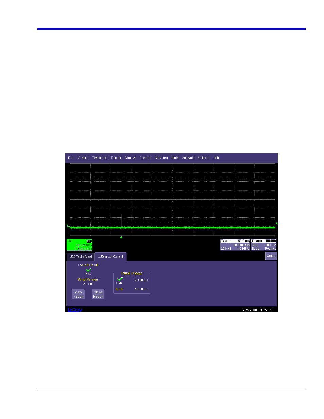Viewport: 324px width, 419px height.
Task: Click the green Overall Result pass checkmark
Action: [x=88, y=270]
